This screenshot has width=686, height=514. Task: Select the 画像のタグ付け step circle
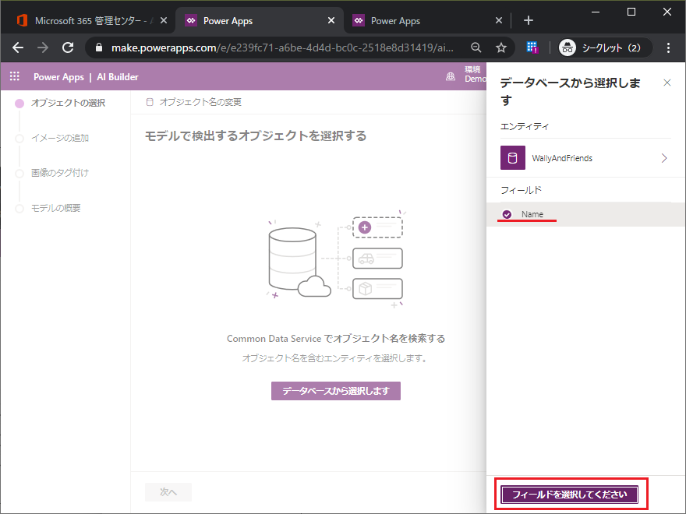(19, 173)
